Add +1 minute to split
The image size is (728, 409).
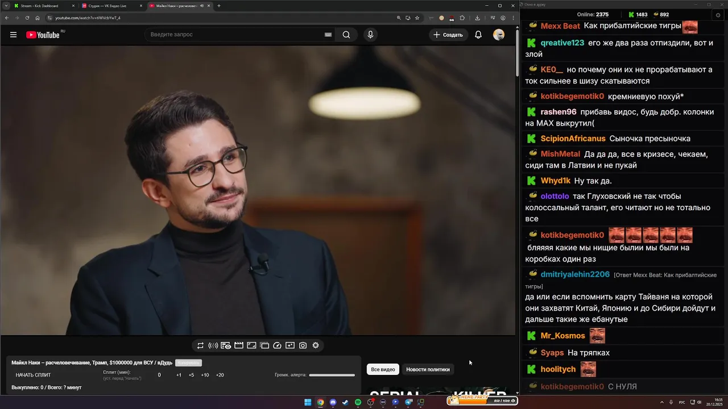pos(179,375)
